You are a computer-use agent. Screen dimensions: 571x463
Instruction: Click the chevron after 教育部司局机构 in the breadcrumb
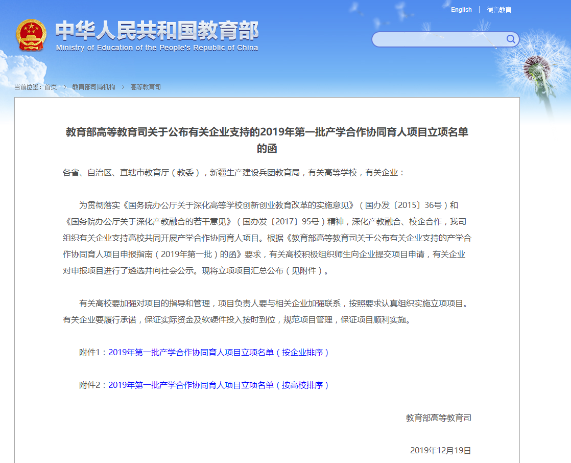pos(123,87)
